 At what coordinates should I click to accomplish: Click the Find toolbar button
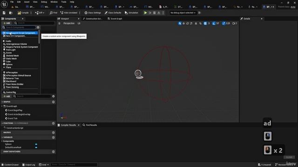pyautogui.click(x=54, y=13)
